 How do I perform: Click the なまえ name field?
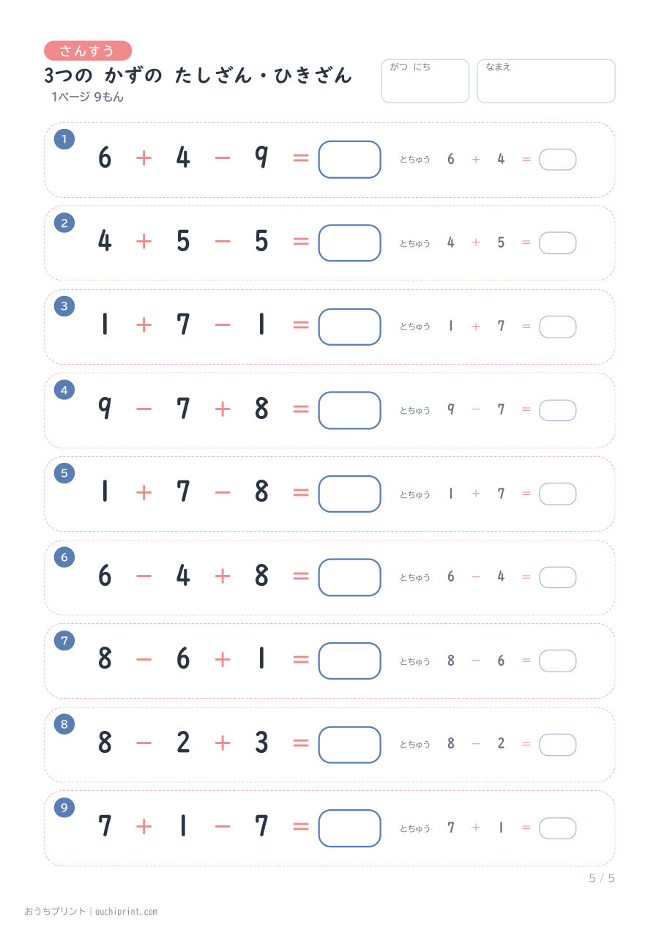[546, 81]
